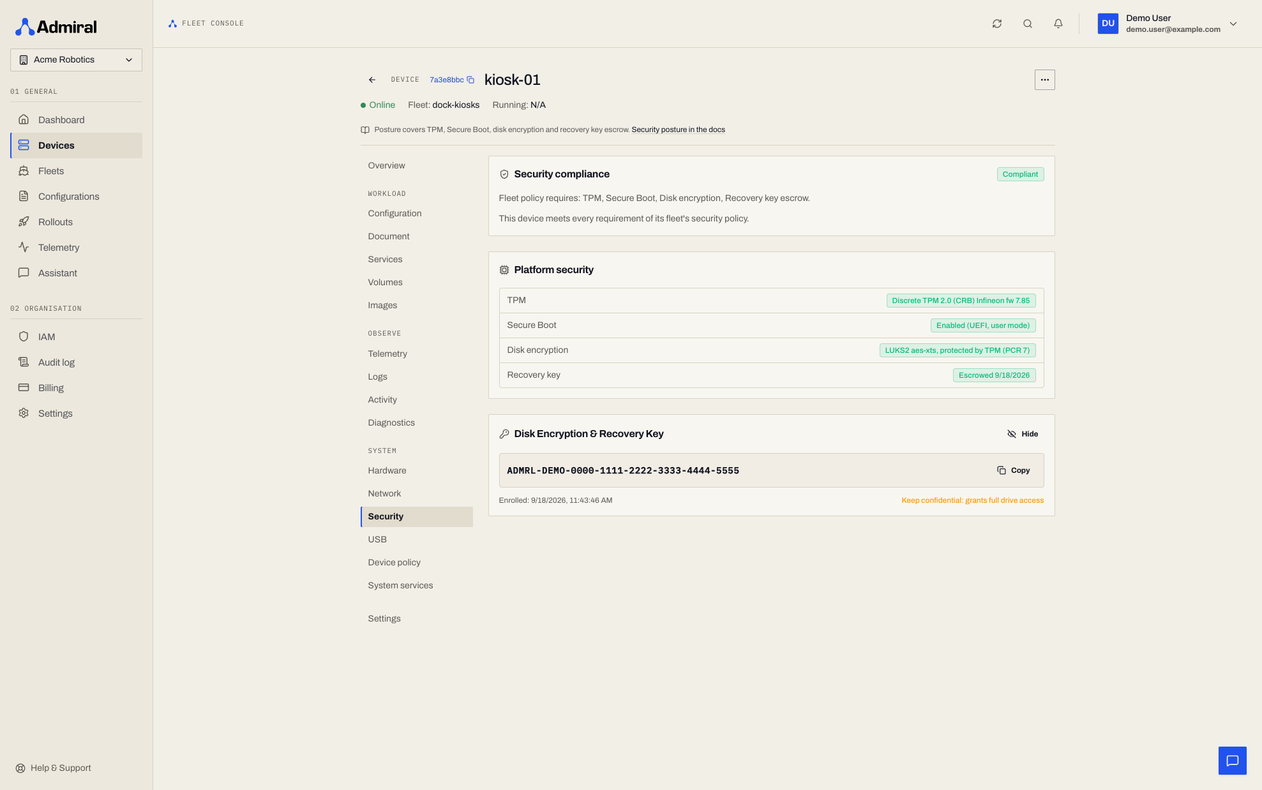Open Assistant from the sidebar

pos(76,273)
